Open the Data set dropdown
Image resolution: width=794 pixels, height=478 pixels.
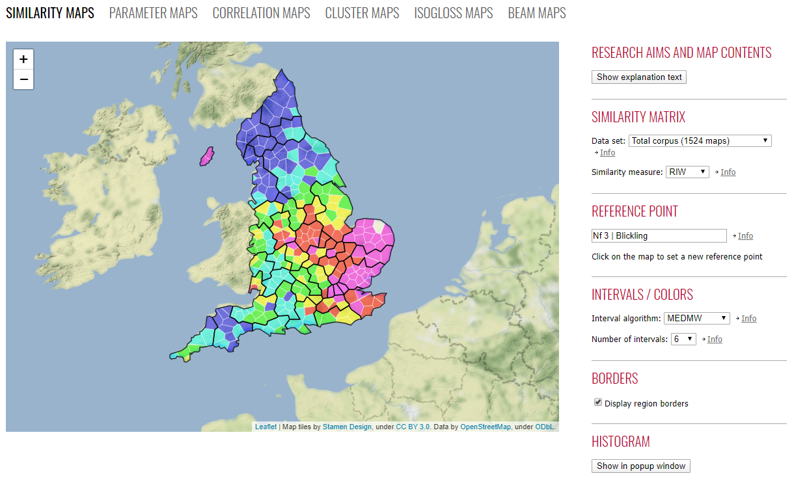700,140
